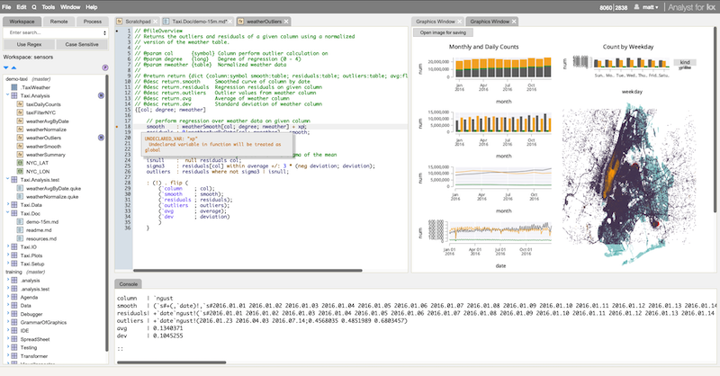Open the File menu

pyautogui.click(x=6, y=7)
